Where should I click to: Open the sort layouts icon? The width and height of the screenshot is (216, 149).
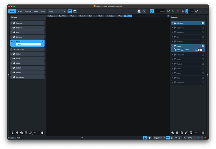[186, 133]
